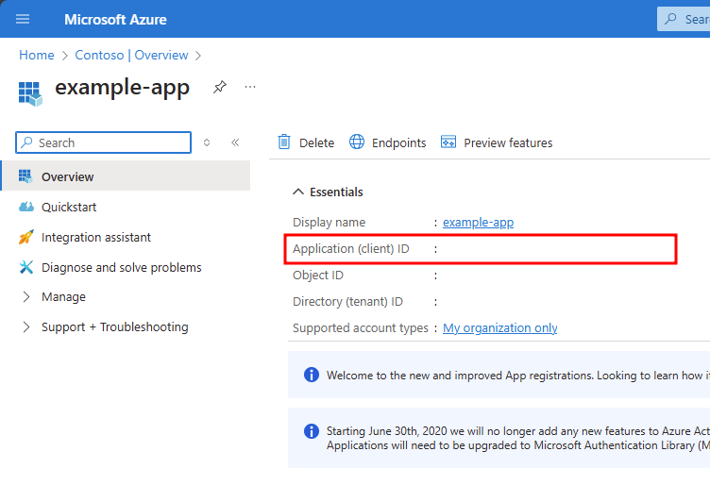This screenshot has height=485, width=710.
Task: Click the top search box
Action: [684, 19]
